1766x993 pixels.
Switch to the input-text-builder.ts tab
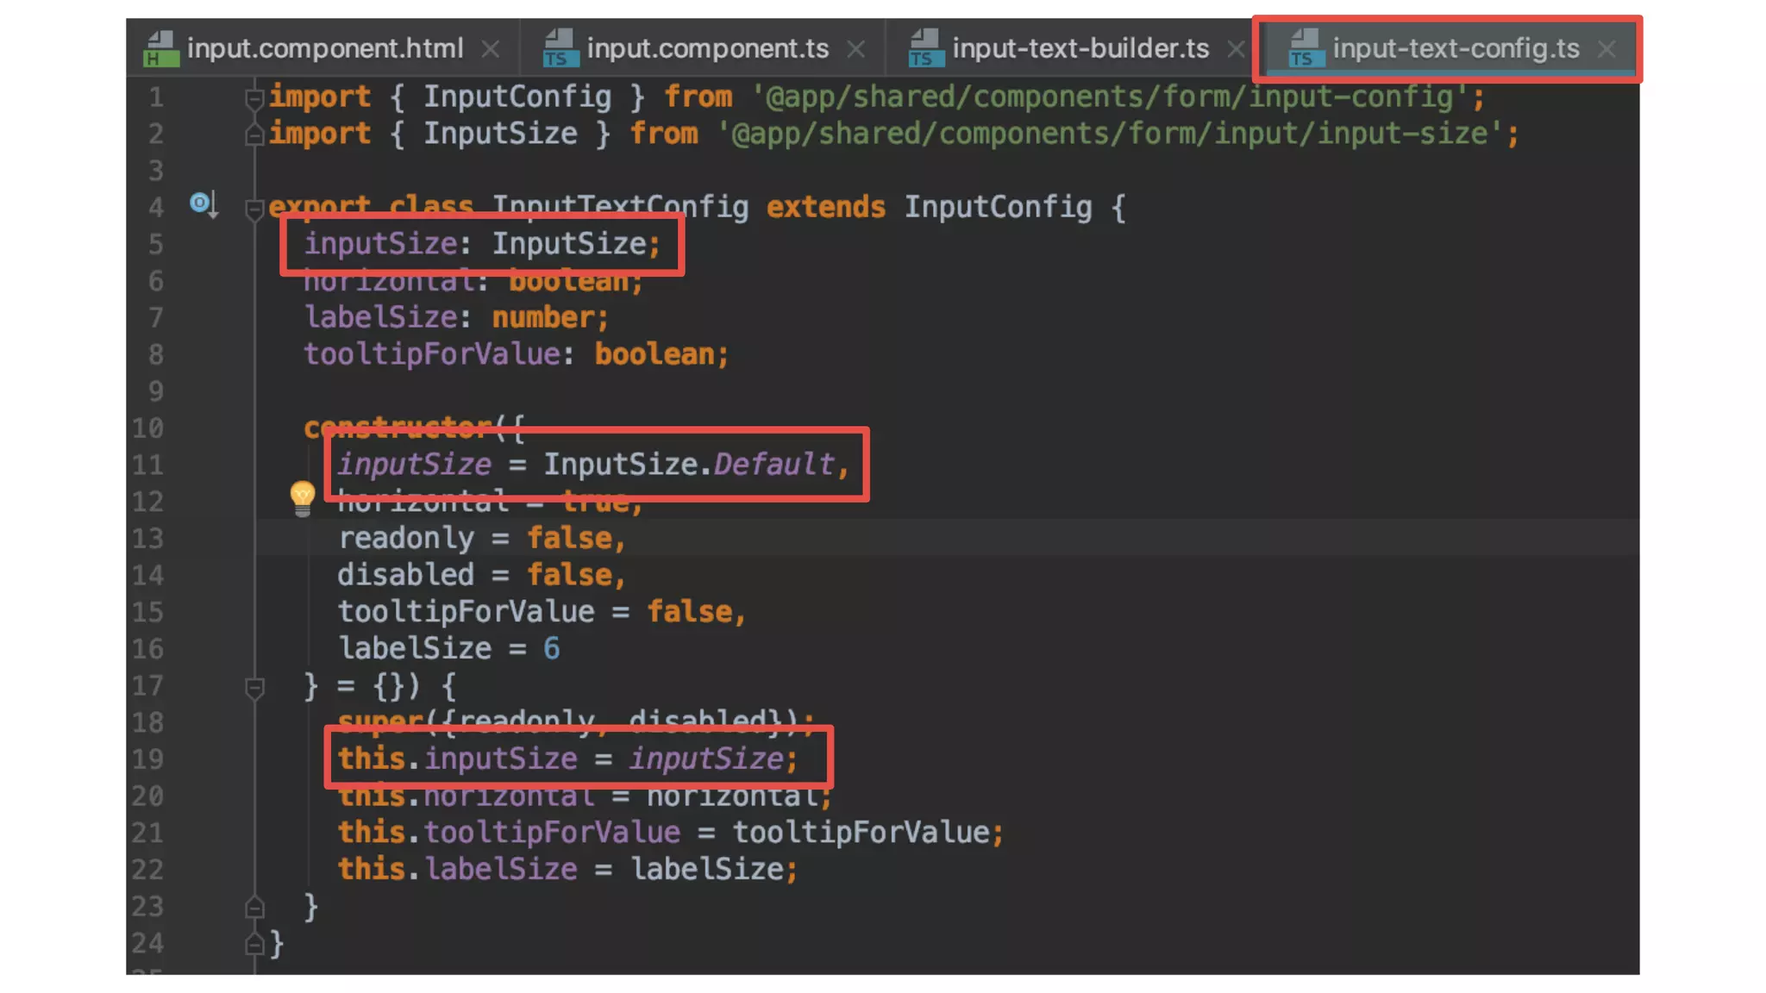point(1080,48)
